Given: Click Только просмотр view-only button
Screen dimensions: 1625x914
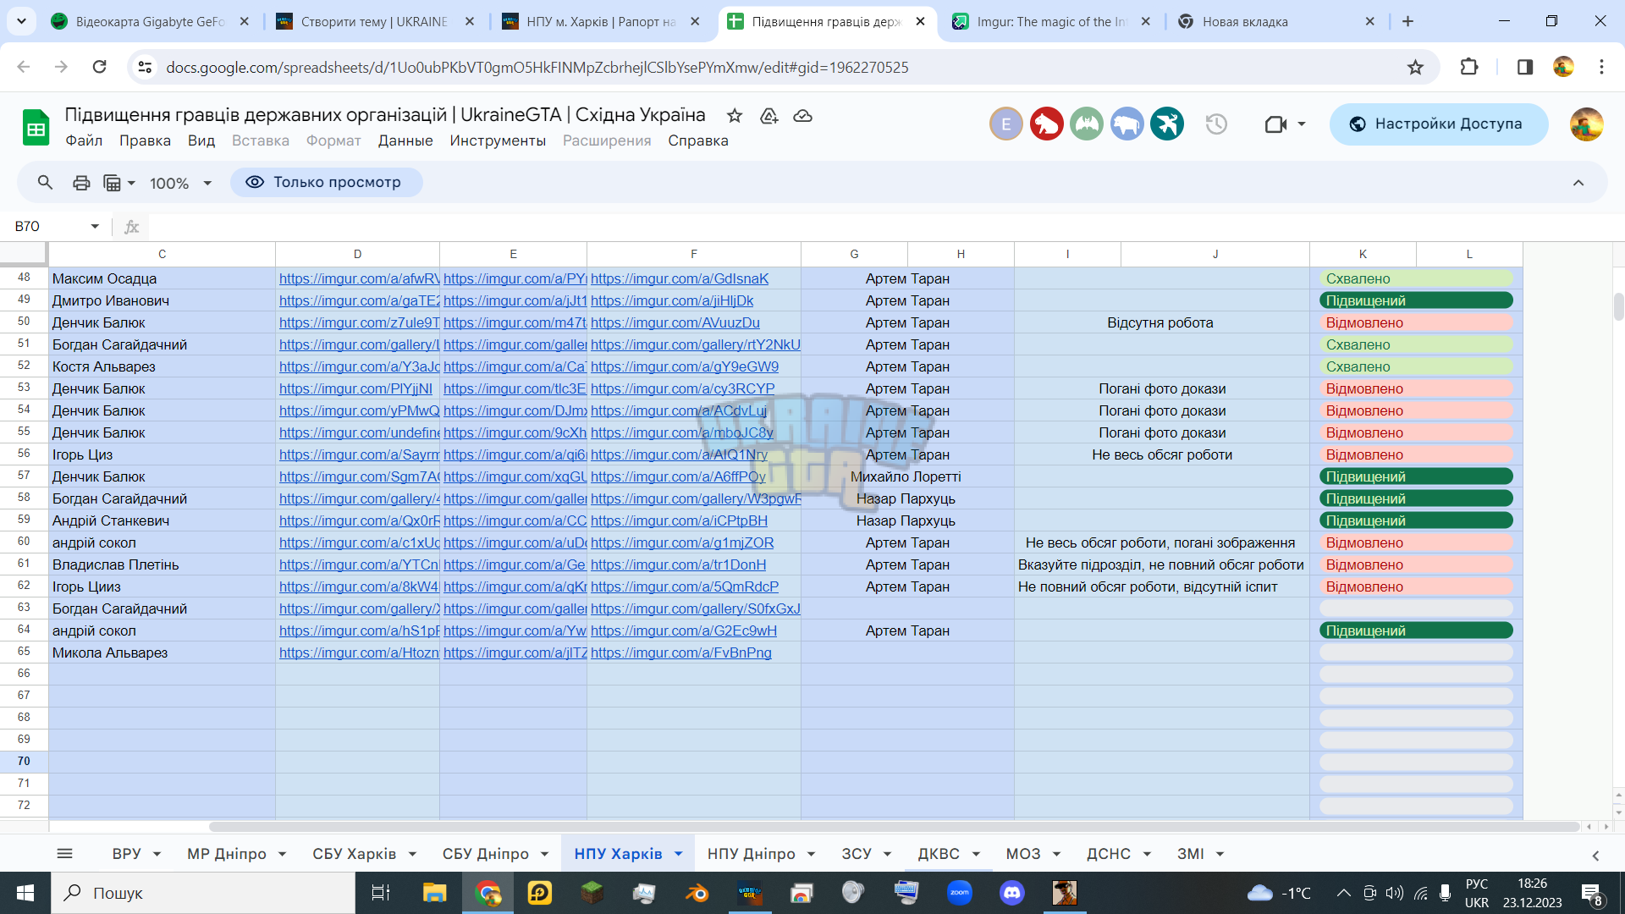Looking at the screenshot, I should [326, 182].
